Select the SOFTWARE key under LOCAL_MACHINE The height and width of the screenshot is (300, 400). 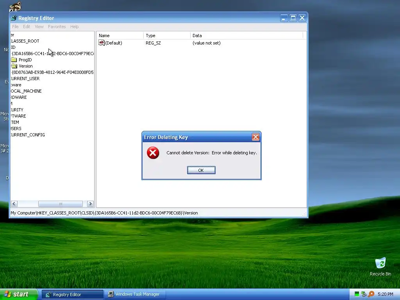click(x=18, y=116)
